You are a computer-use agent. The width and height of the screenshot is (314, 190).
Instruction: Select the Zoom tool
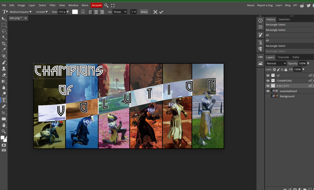(x=4, y=131)
